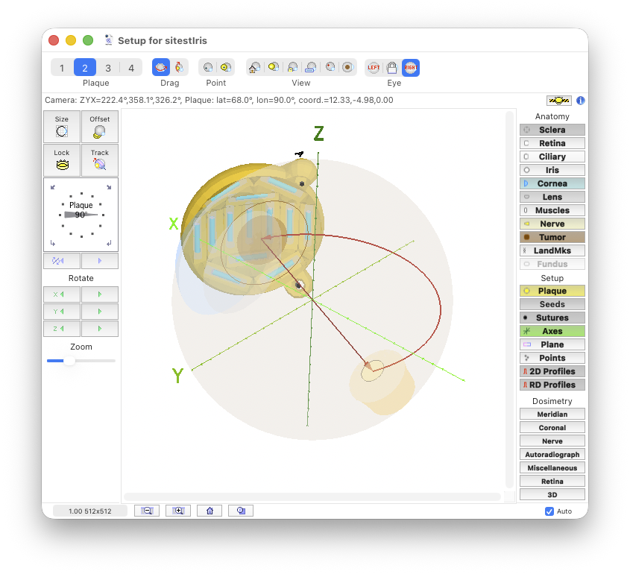This screenshot has height=574, width=630.
Task: Hide the Tumor in Anatomy panel
Action: click(x=552, y=237)
